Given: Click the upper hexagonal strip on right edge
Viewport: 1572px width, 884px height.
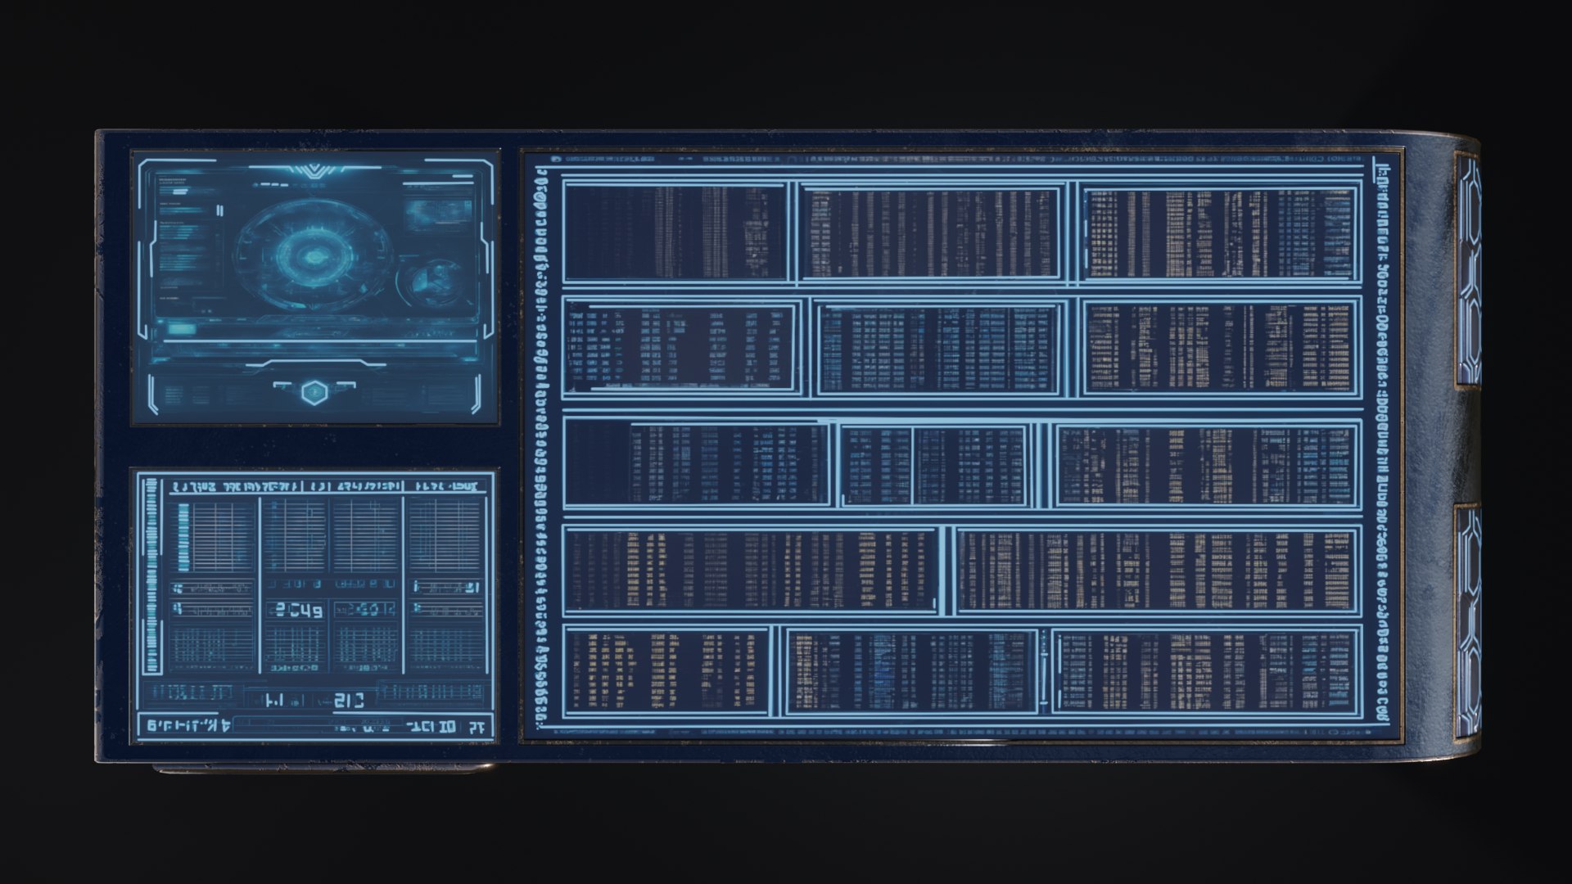Looking at the screenshot, I should point(1467,270).
